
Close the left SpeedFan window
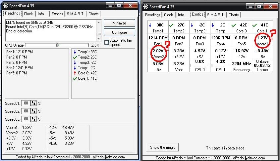coord(130,5)
